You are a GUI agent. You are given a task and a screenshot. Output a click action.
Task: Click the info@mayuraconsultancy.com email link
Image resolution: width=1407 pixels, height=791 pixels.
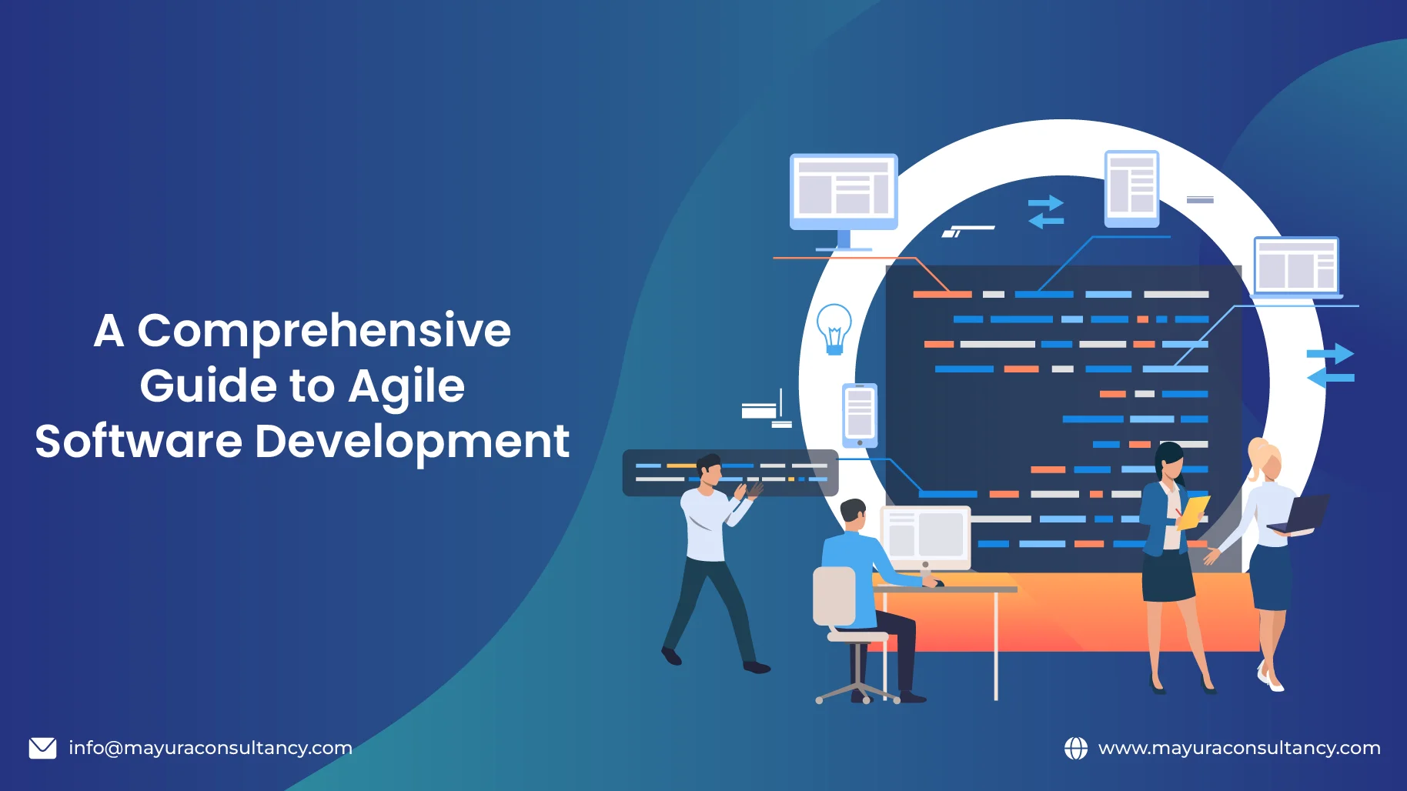point(209,747)
